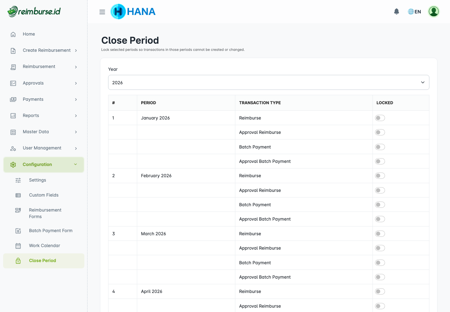Open Reimbursement Forms link

click(x=45, y=213)
